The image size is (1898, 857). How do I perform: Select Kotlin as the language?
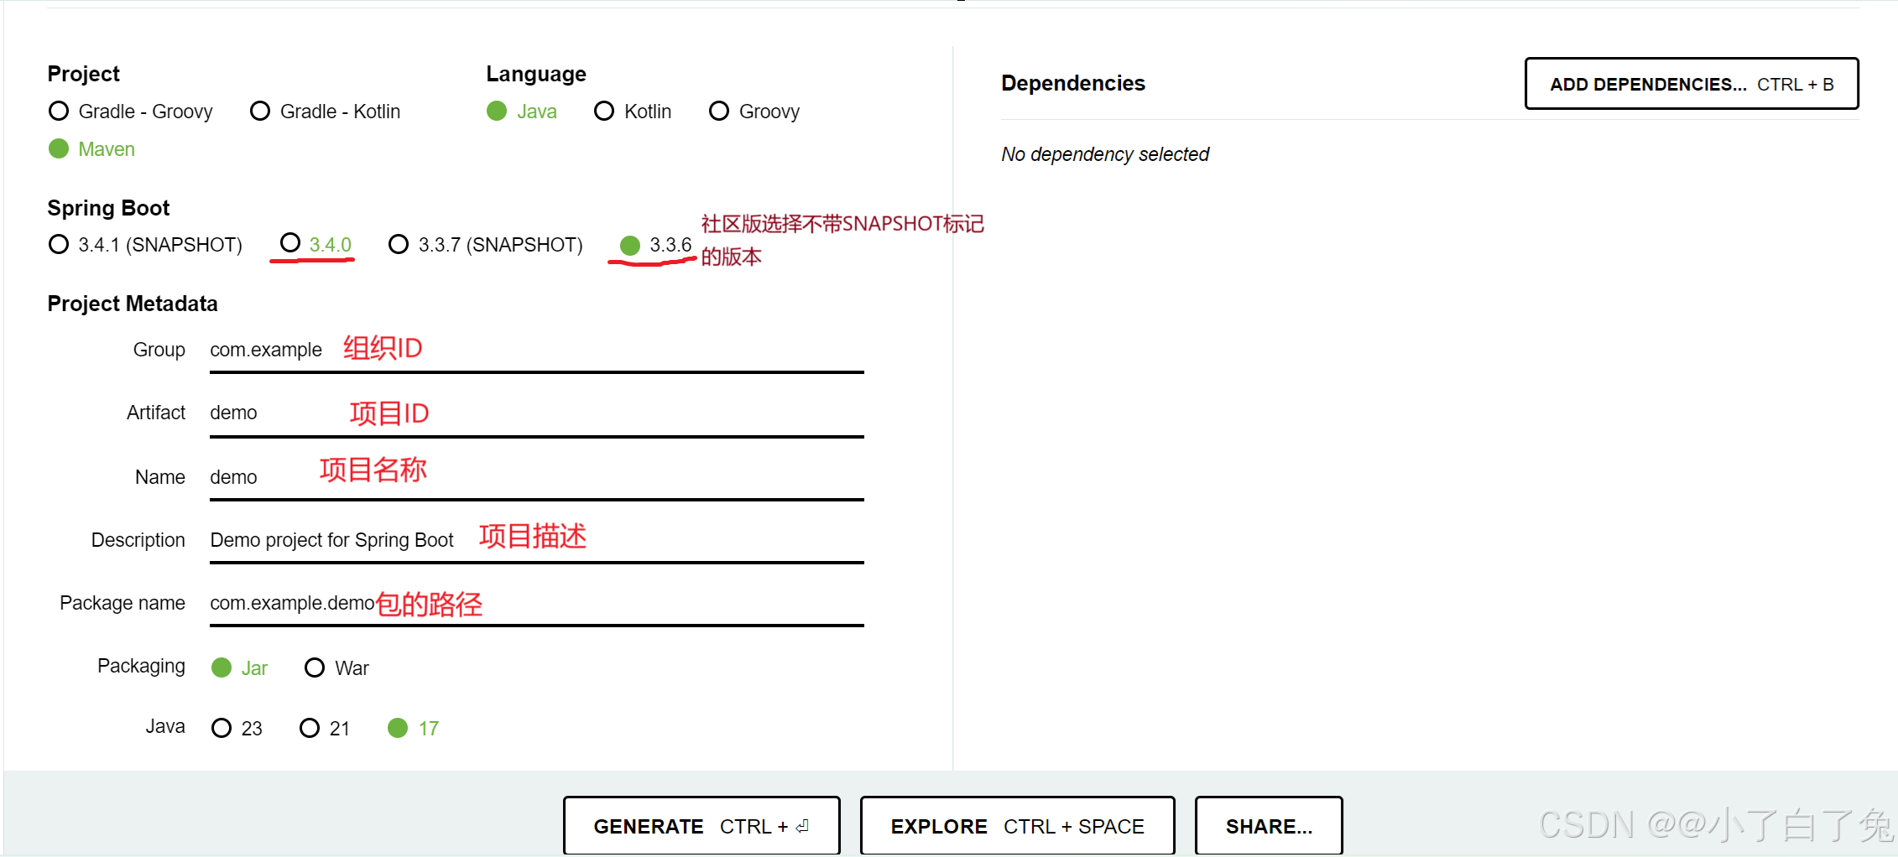(633, 112)
